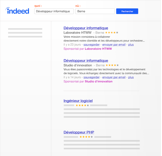Focus the 'où' location field containing Berne
This screenshot has height=156, width=162.
click(x=95, y=11)
